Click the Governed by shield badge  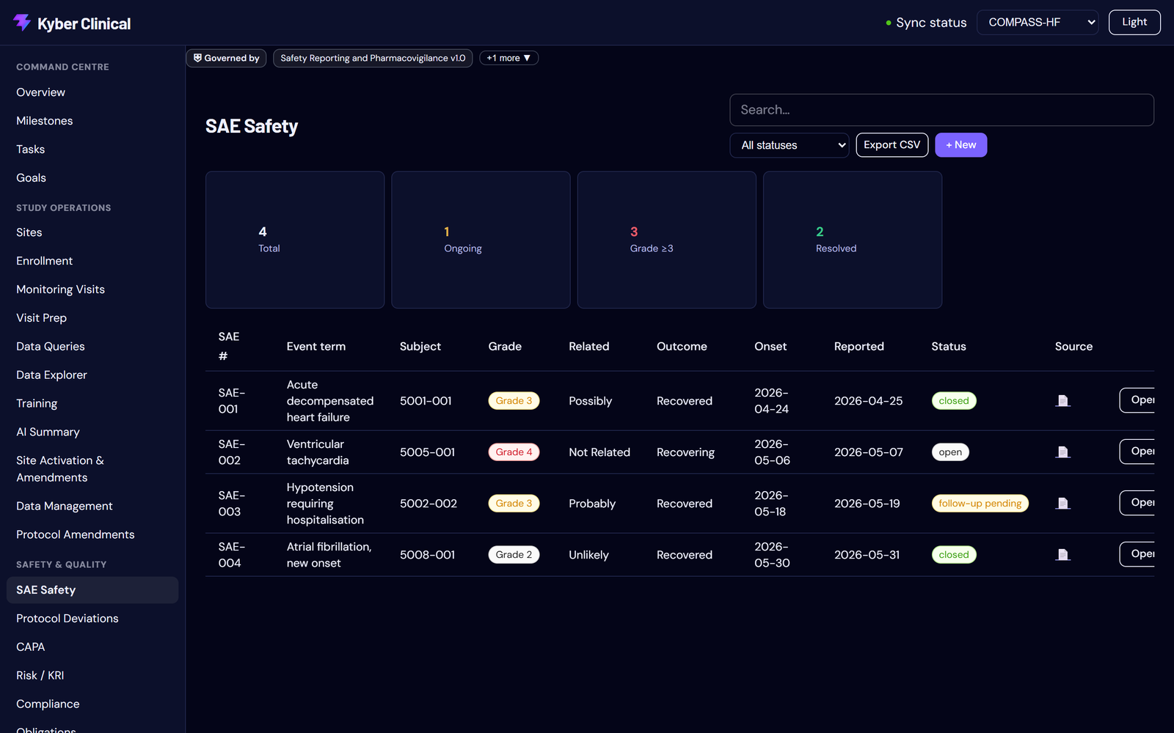226,58
